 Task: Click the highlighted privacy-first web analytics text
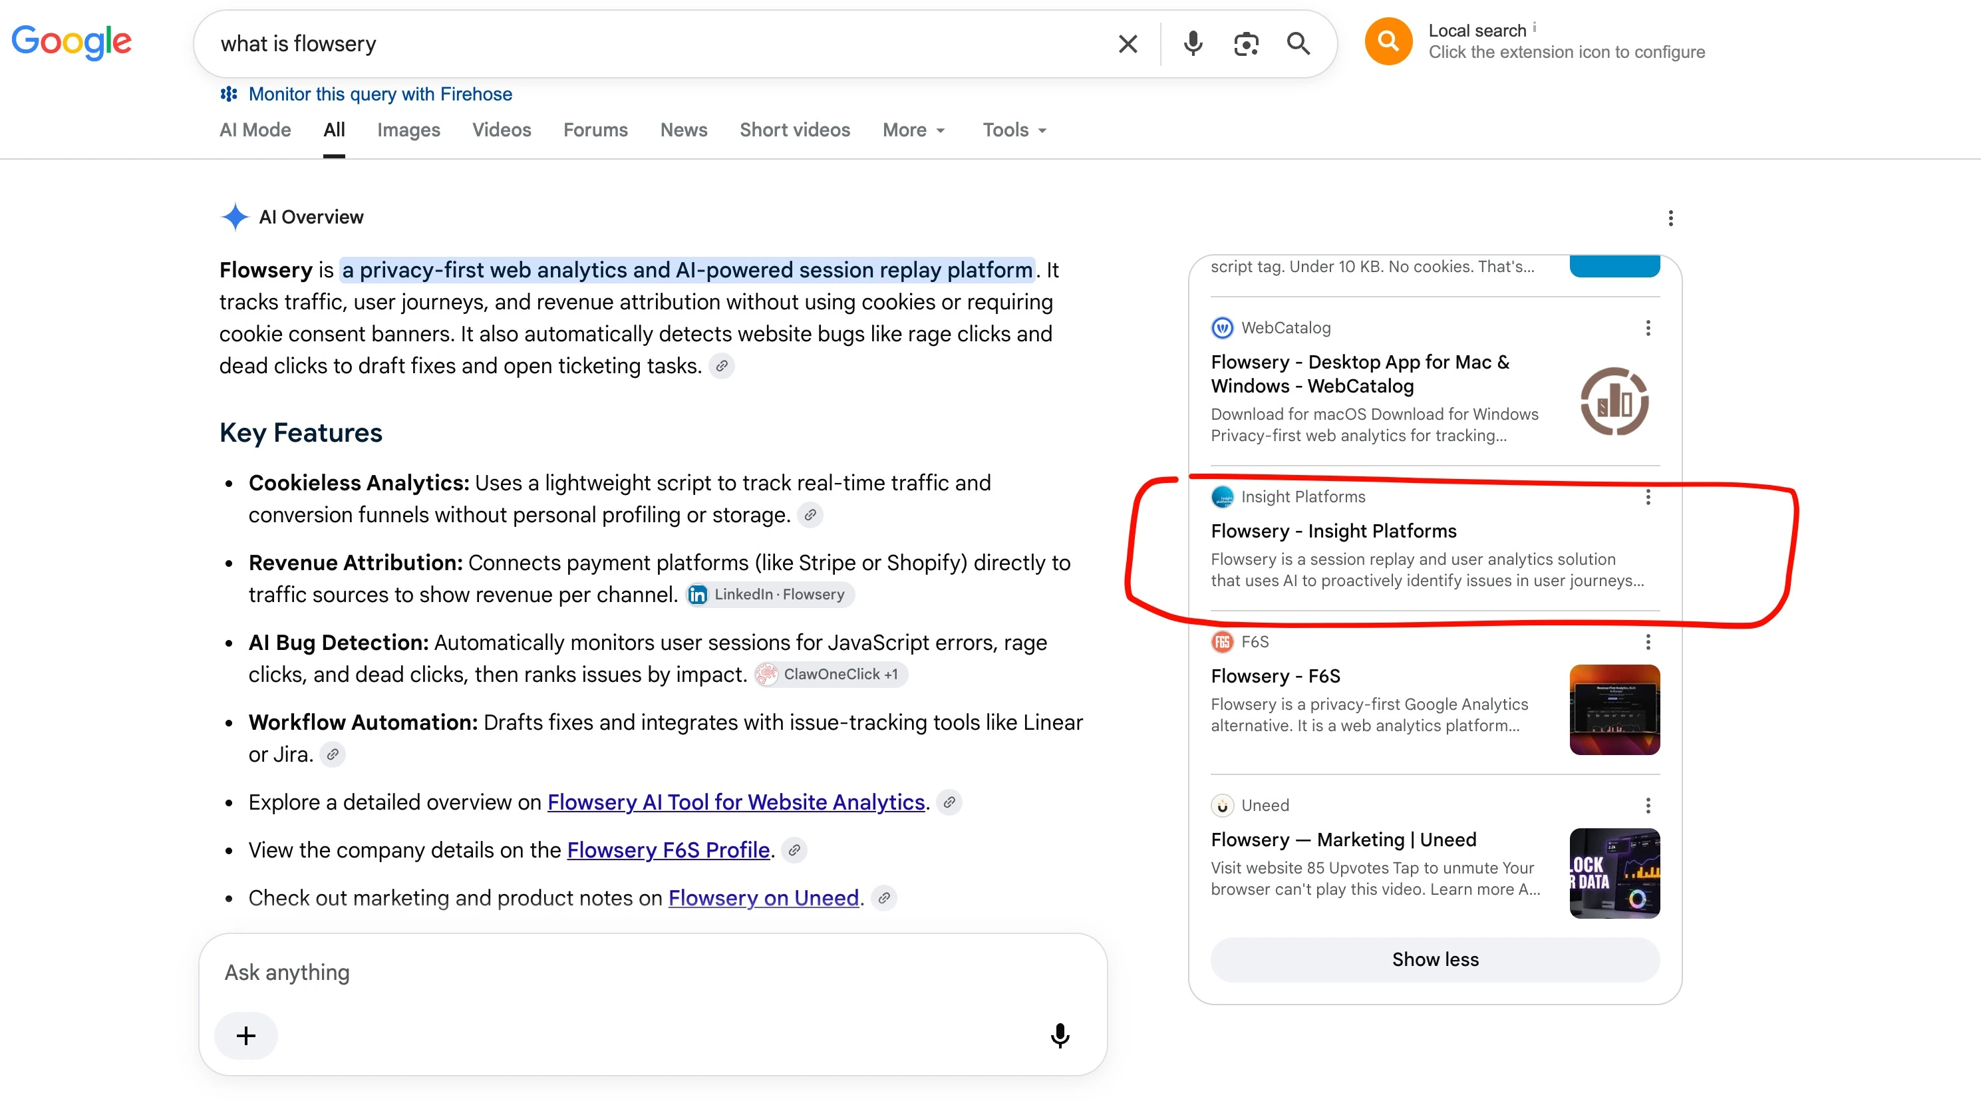point(686,270)
